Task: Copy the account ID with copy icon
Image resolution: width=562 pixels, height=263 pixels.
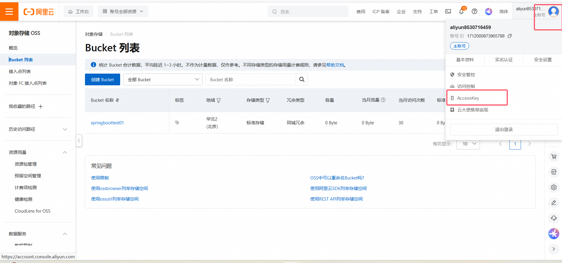Action: (510, 36)
